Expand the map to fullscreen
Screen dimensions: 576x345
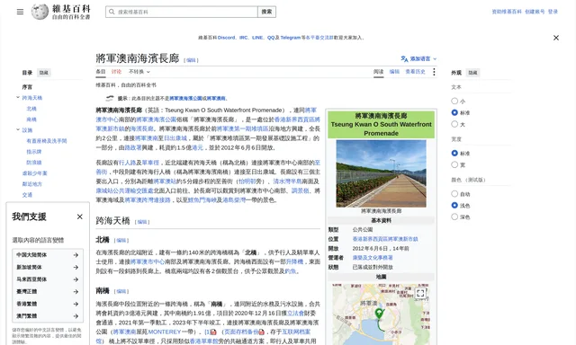[x=420, y=293]
